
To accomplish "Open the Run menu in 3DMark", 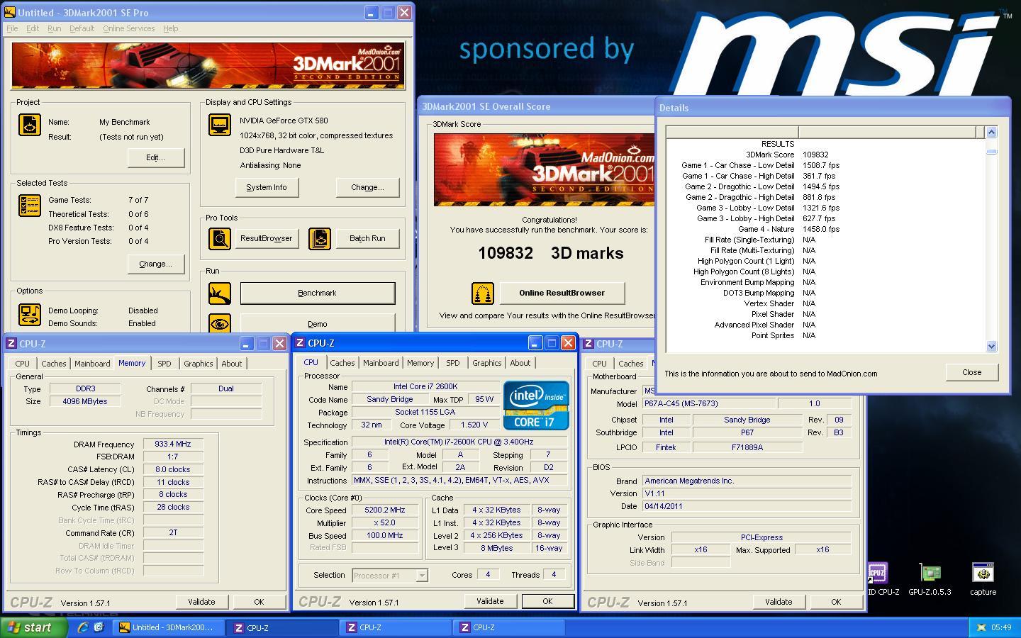I will [54, 28].
